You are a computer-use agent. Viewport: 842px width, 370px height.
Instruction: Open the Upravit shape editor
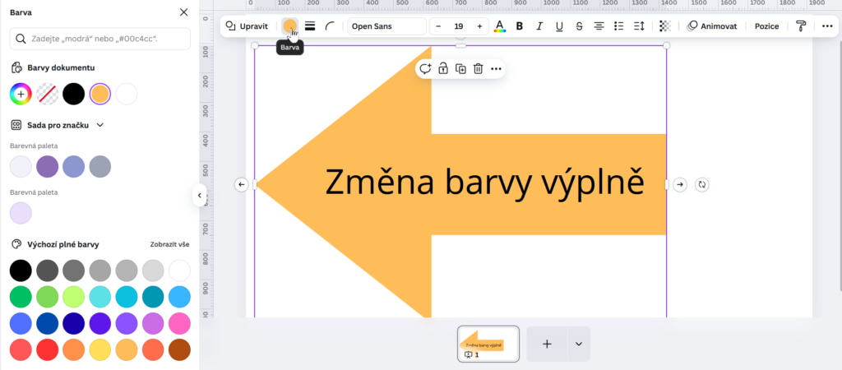pyautogui.click(x=247, y=26)
